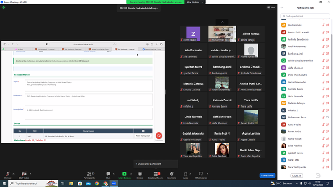This screenshot has width=333, height=187.
Task: Click the Start Video camera icon
Action: click(x=24, y=174)
